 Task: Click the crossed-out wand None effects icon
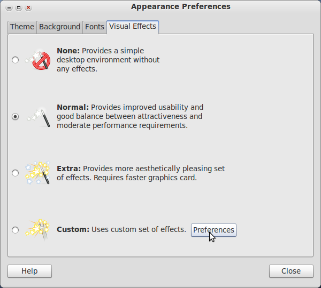click(38, 60)
